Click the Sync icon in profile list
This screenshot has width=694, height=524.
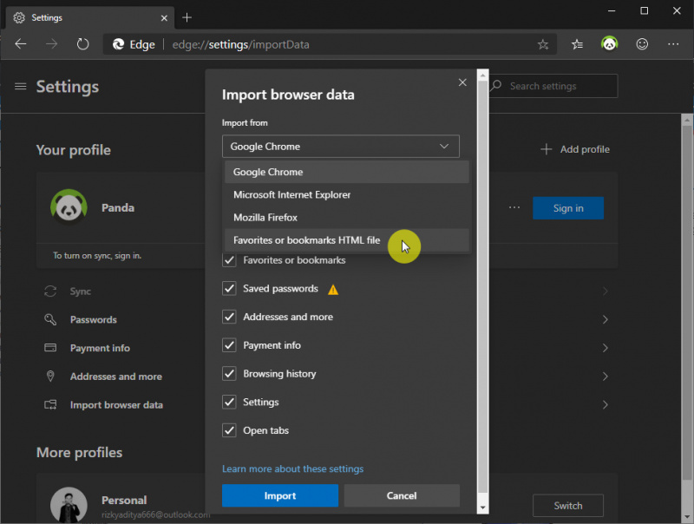[x=50, y=291]
